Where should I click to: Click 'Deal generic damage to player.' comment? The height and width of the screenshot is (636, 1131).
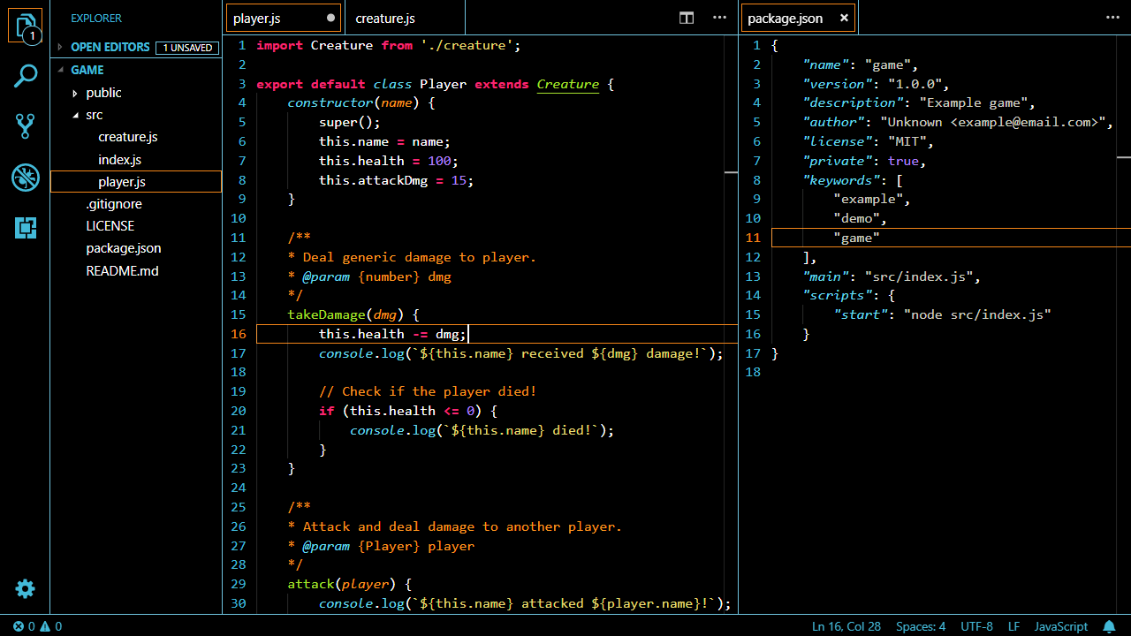[x=420, y=257]
